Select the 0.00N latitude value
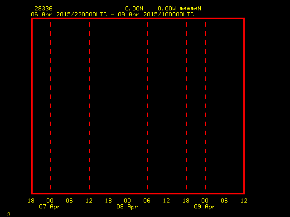The height and width of the screenshot is (217, 290). pos(134,9)
